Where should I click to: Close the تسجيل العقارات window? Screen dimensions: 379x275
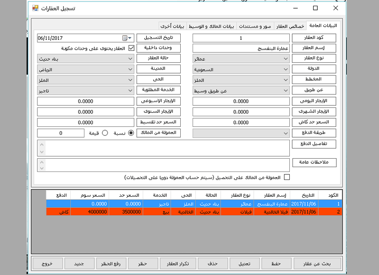(335, 8)
